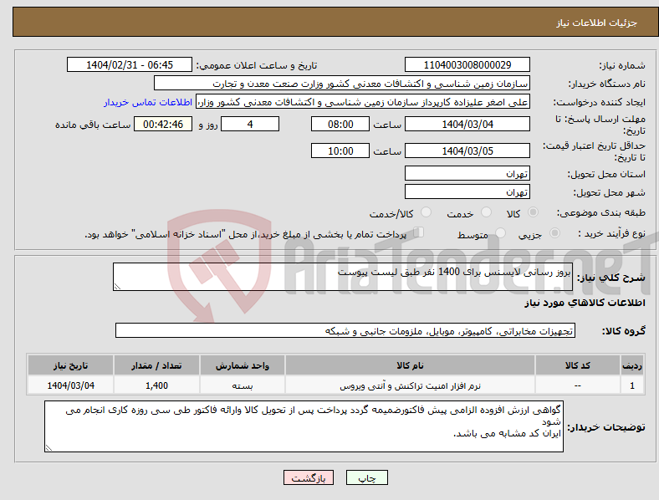Select the کالا/خدمت radio button
The height and width of the screenshot is (500, 659).
pos(427,212)
